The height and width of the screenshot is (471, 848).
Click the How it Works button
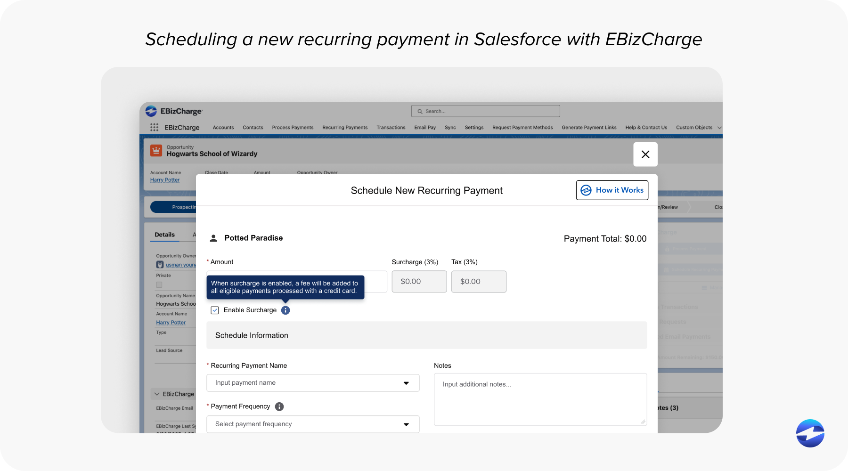click(612, 190)
